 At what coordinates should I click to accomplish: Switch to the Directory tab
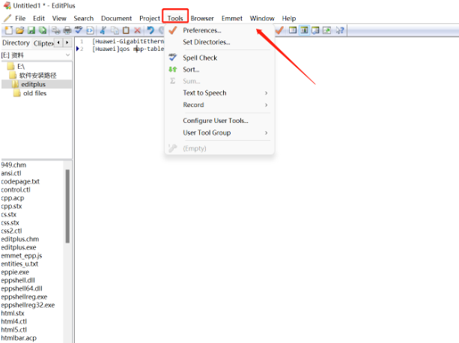[16, 43]
